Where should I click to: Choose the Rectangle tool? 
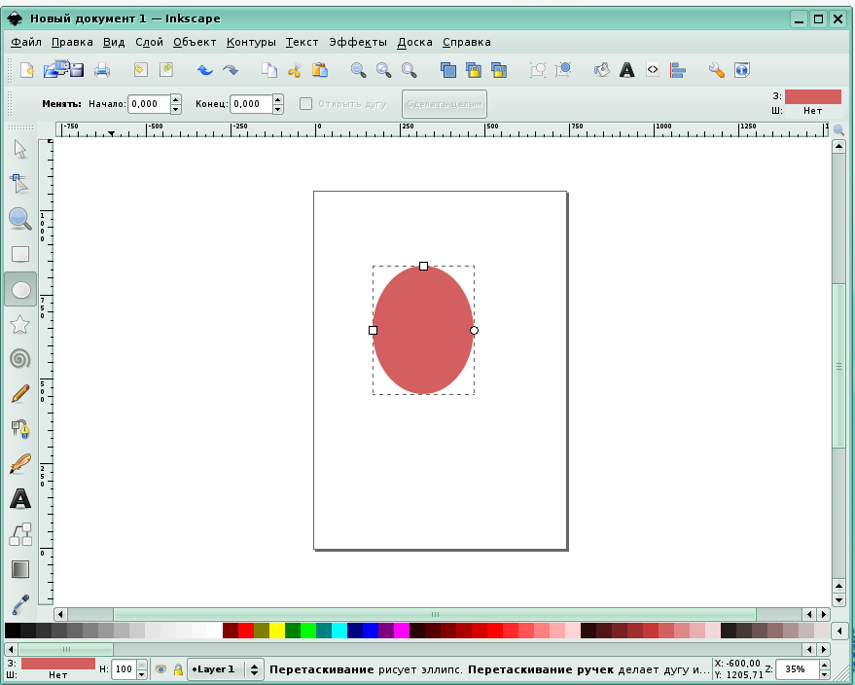pos(19,254)
